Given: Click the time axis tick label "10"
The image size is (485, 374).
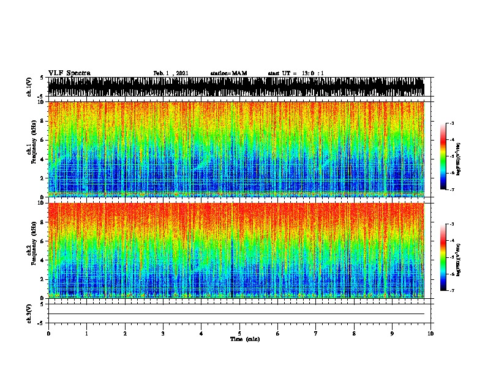Looking at the screenshot, I should tap(430, 333).
